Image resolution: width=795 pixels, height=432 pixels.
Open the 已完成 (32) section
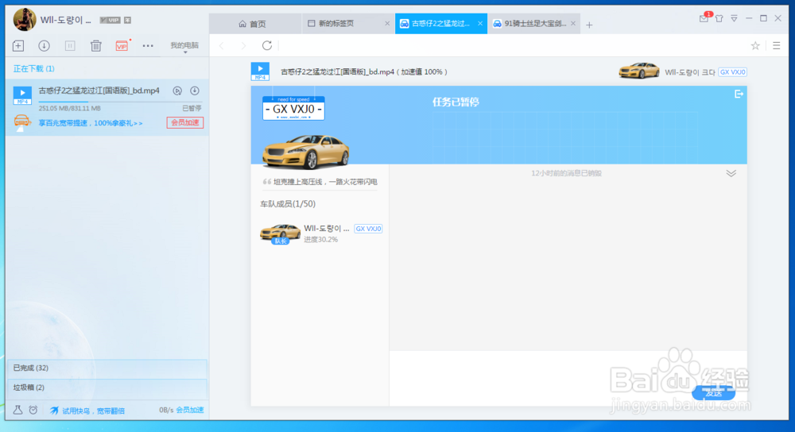click(x=107, y=368)
